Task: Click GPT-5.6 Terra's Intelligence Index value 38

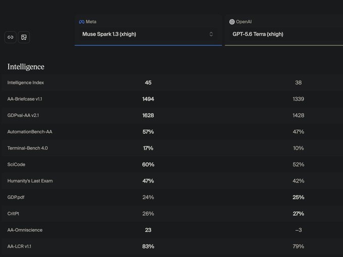Action: click(299, 82)
